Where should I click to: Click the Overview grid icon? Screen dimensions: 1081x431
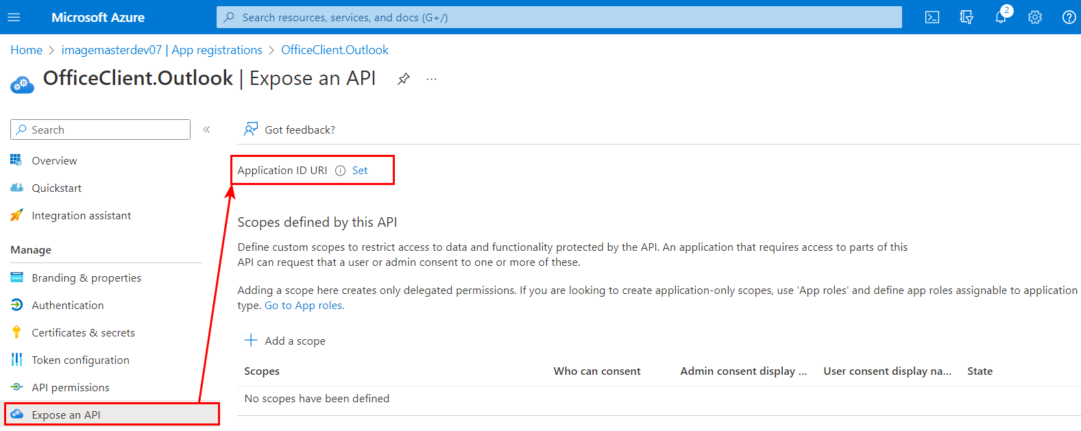pyautogui.click(x=16, y=160)
